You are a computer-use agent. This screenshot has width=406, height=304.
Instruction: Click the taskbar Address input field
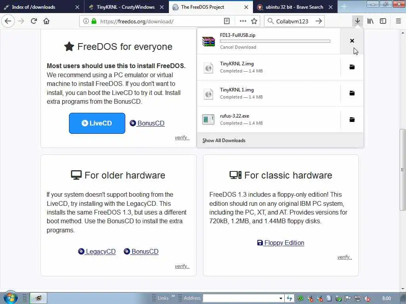240,298
